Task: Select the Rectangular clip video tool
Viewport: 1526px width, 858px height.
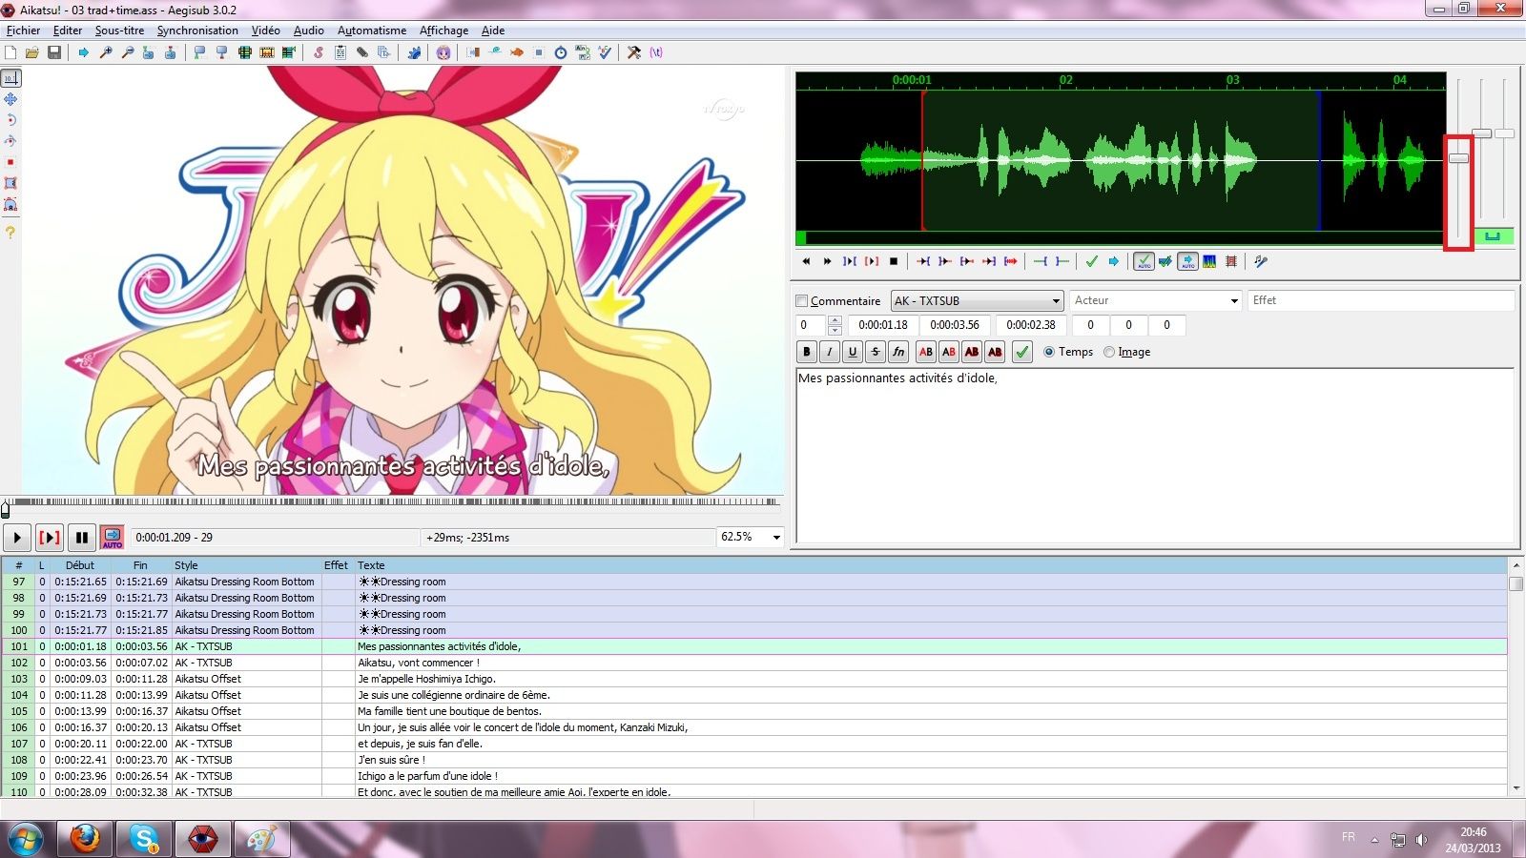Action: (10, 183)
